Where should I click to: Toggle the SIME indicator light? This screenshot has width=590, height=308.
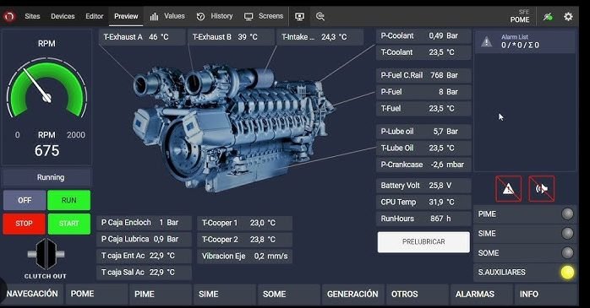(567, 233)
